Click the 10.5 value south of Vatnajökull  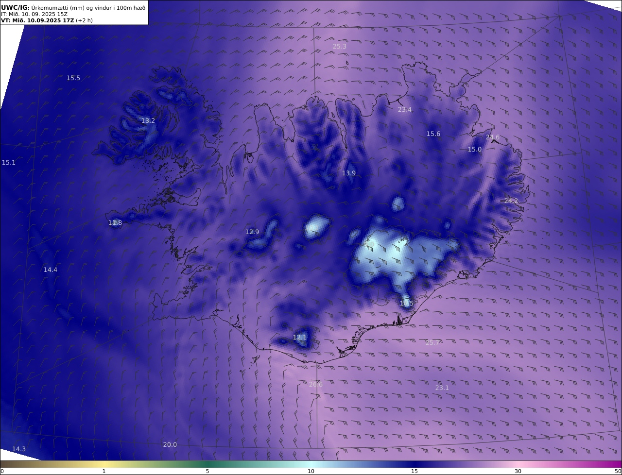pos(407,304)
